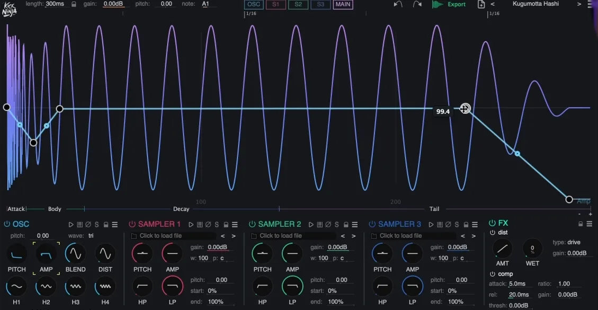
Task: Open the Sampler 3 keyboard icon
Action: click(x=440, y=225)
